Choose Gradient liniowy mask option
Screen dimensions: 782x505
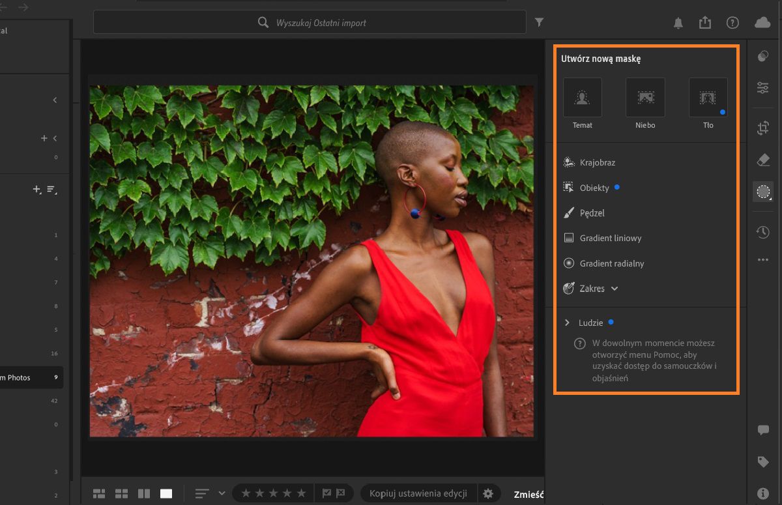pos(610,238)
